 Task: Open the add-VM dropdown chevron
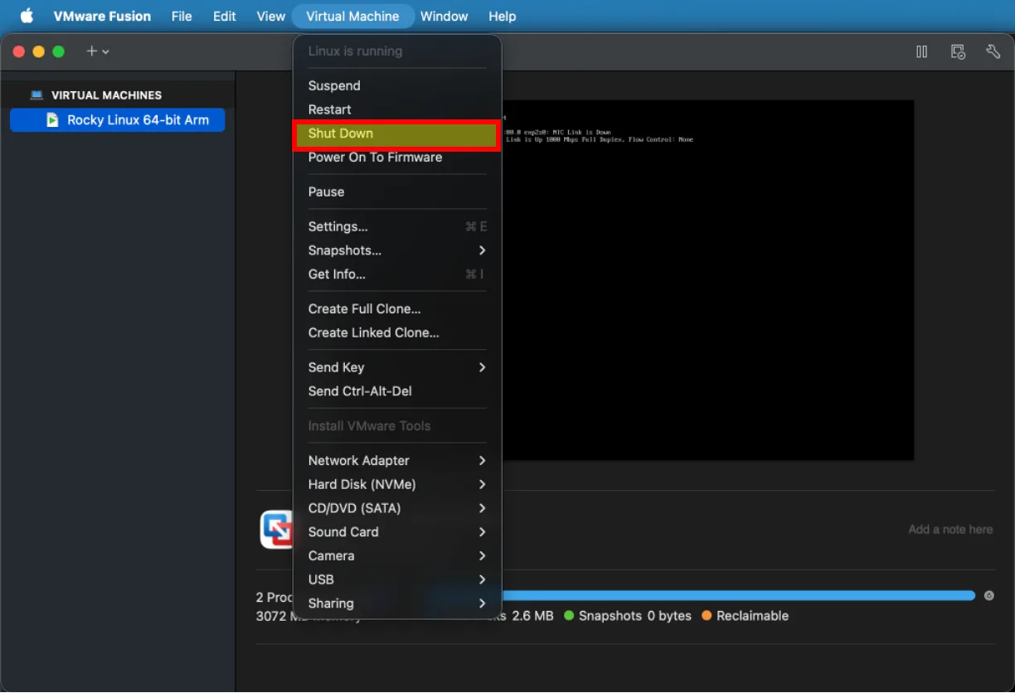(x=105, y=52)
